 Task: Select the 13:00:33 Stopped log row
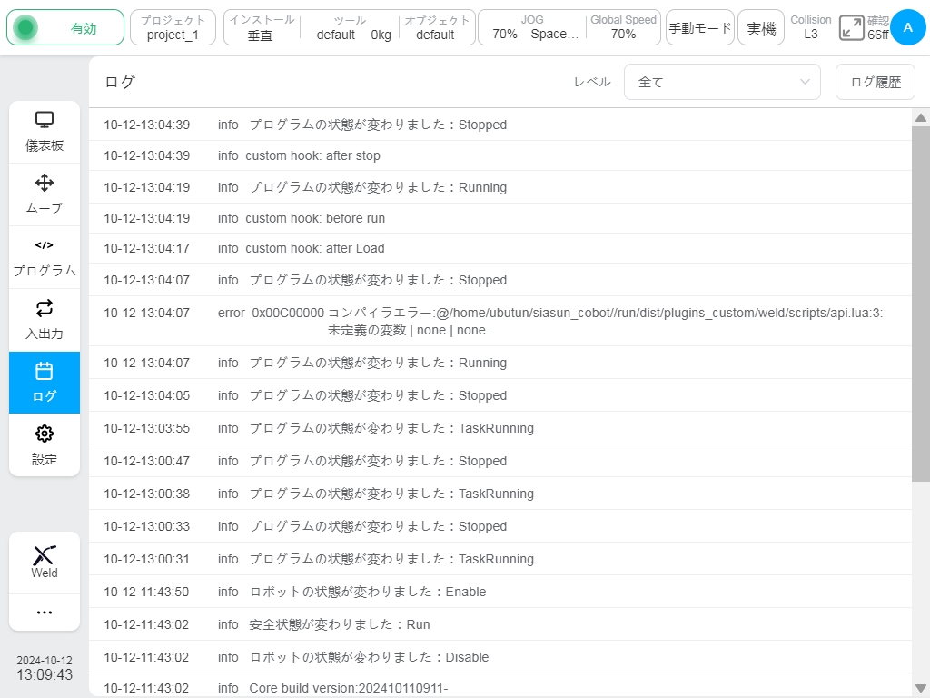500,526
